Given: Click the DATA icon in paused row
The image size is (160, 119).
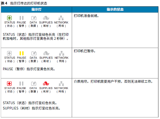Looking at the screenshot, I should (x=34, y=53).
